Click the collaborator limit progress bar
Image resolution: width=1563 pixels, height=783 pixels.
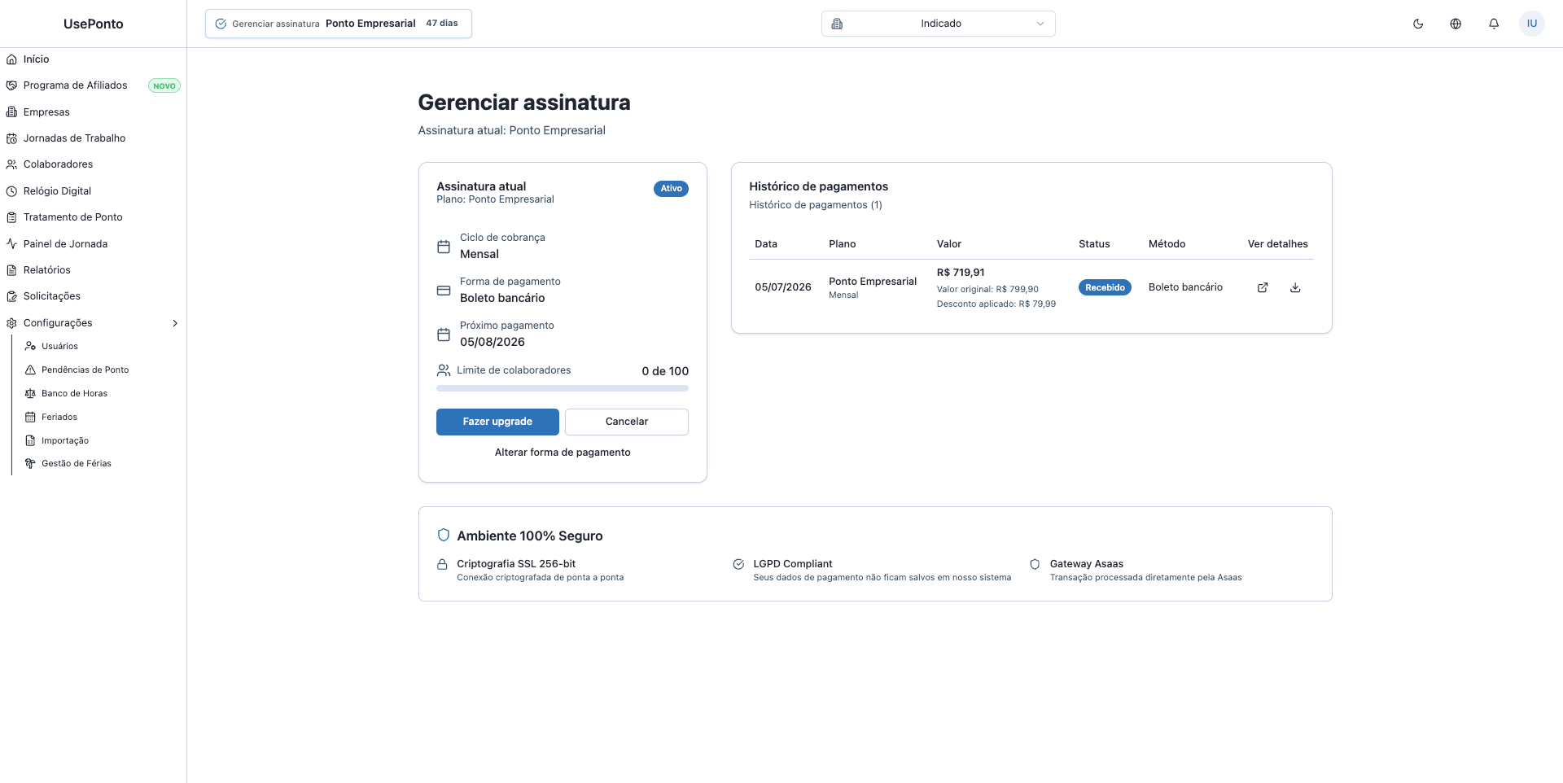[x=563, y=388]
